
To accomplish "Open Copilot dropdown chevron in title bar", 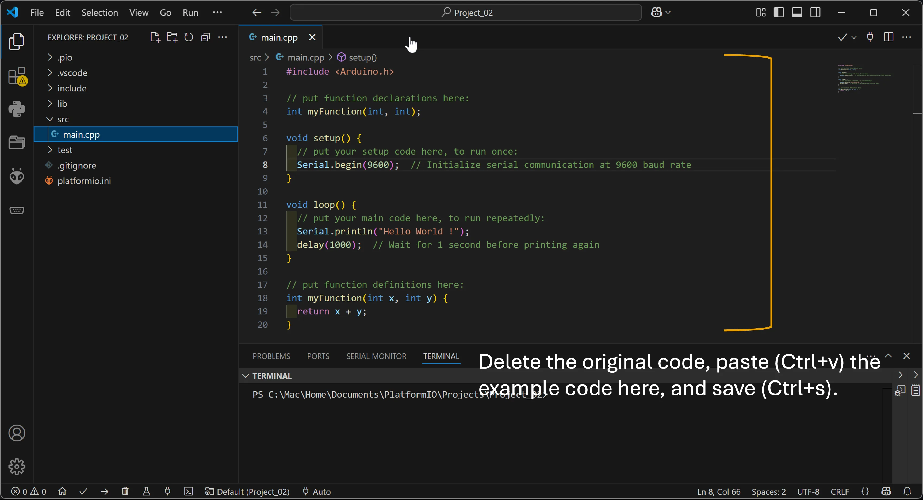I will point(668,13).
